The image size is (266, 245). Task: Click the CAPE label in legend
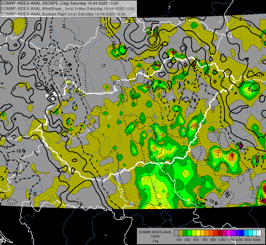click(155, 237)
